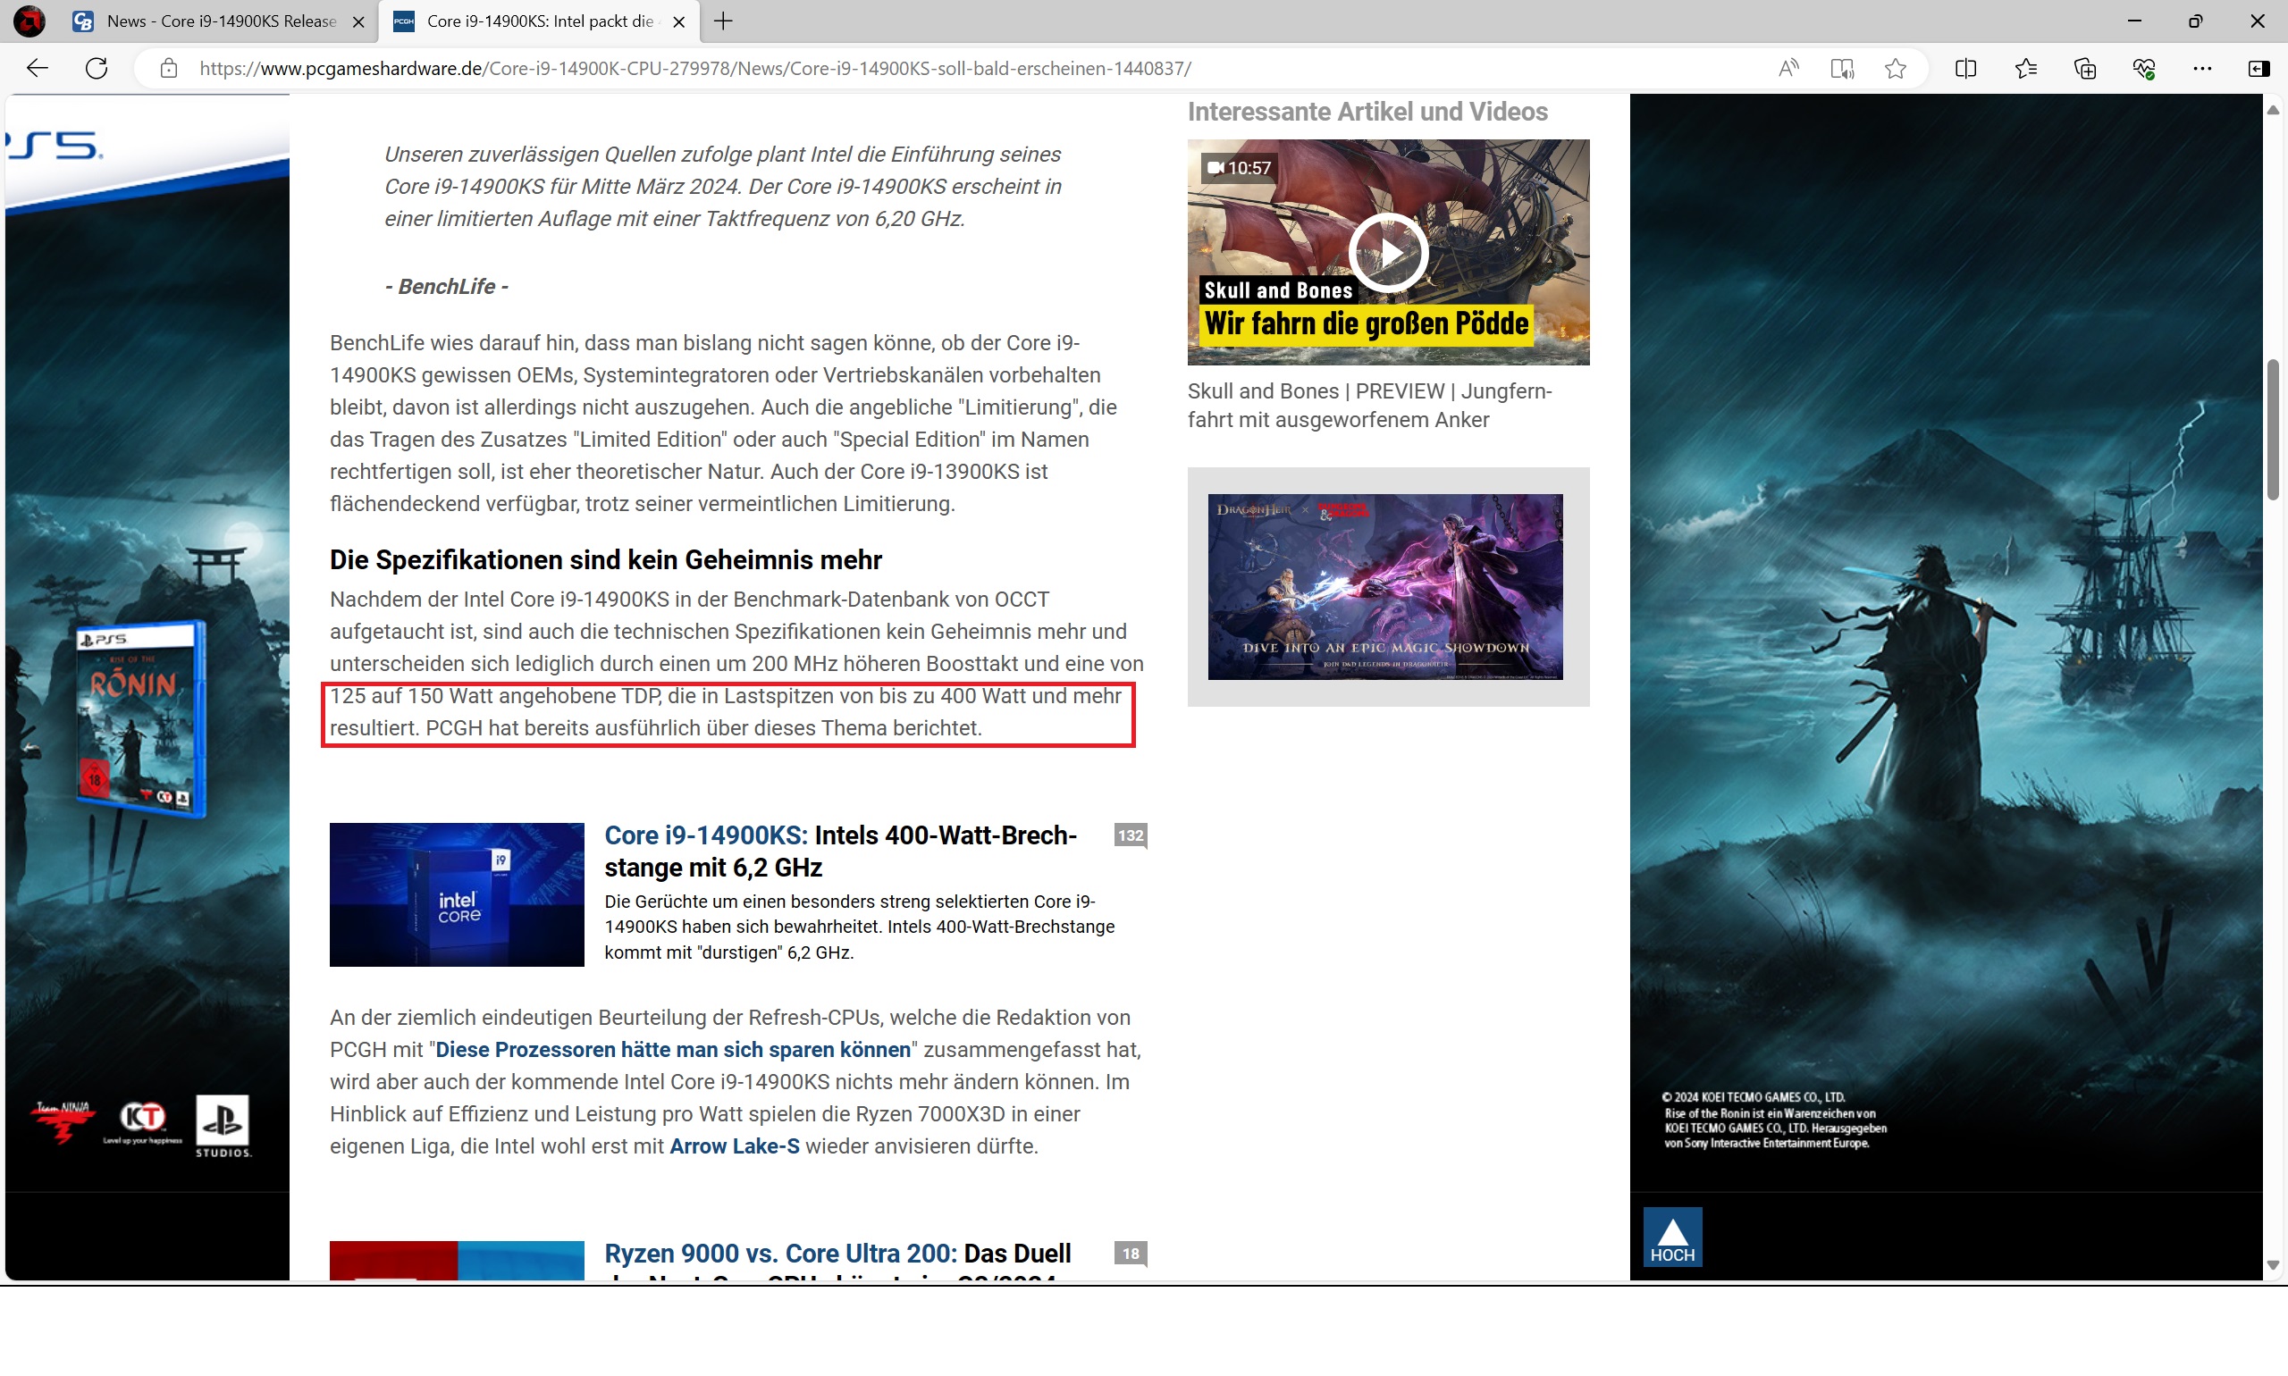2288x1376 pixels.
Task: Open a new browser tab
Action: [x=723, y=21]
